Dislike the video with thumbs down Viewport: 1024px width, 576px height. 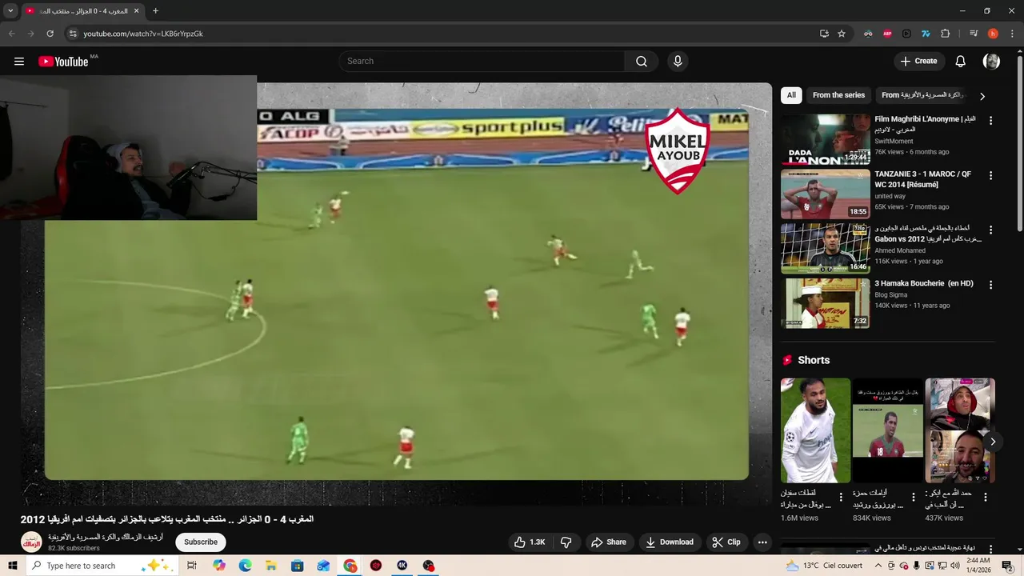click(566, 542)
